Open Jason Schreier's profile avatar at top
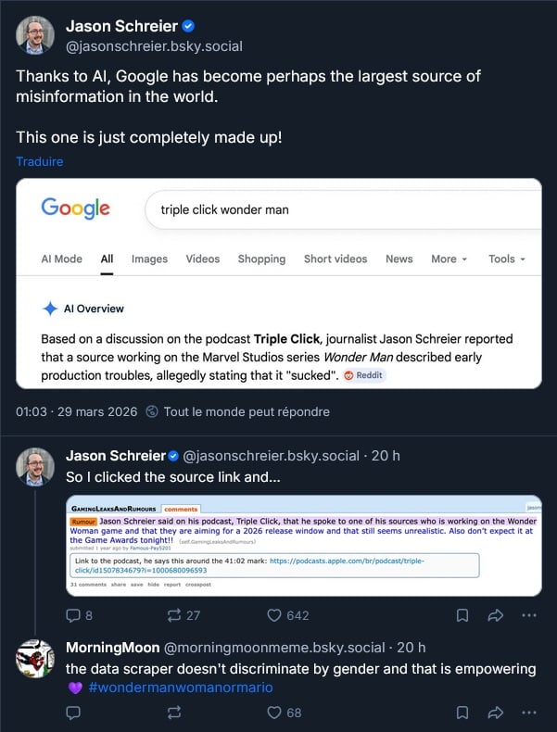Screen dimensions: 557x732 (35, 34)
